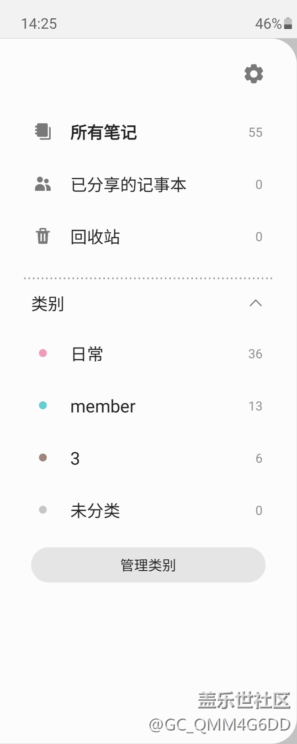Click the gray dot beside 未分类

tap(43, 509)
